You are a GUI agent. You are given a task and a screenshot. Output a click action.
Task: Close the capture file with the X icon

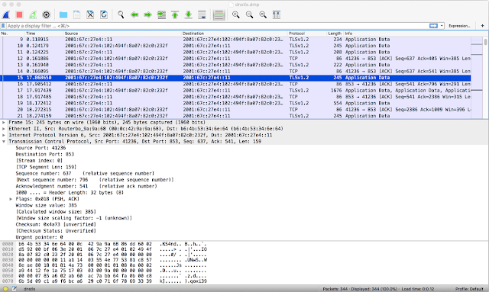pyautogui.click(x=90, y=14)
